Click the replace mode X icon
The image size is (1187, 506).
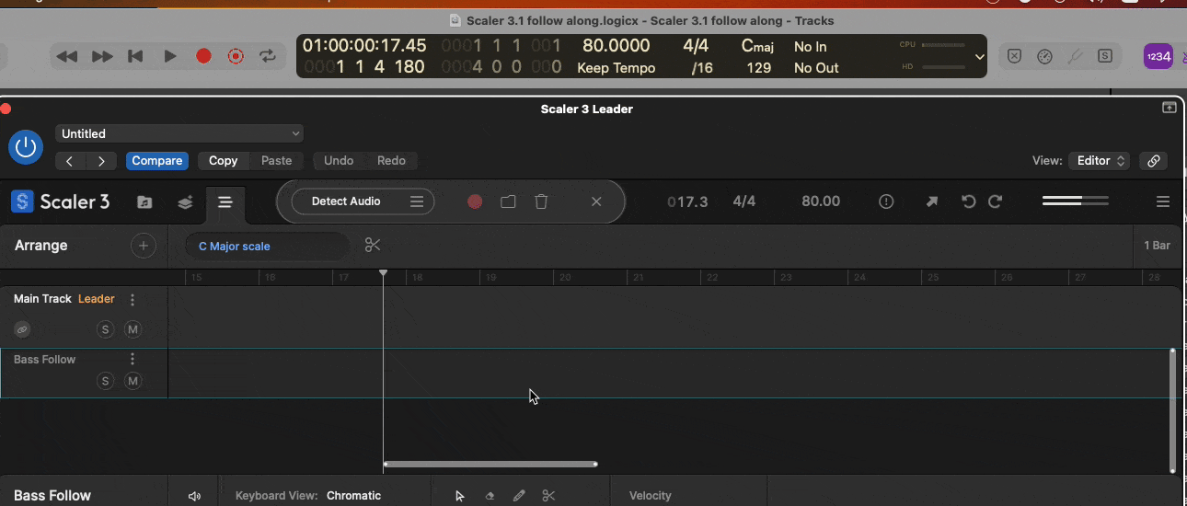pos(1014,56)
